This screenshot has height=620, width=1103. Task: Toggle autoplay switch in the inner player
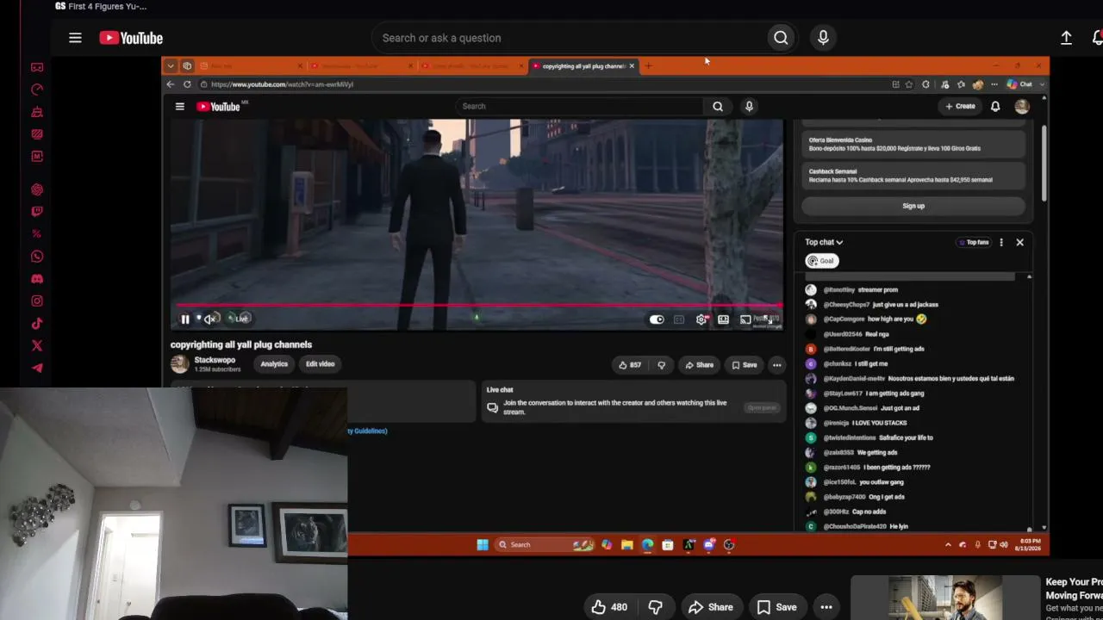657,319
